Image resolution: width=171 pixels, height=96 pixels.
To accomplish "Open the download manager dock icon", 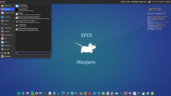I will coord(81,93).
